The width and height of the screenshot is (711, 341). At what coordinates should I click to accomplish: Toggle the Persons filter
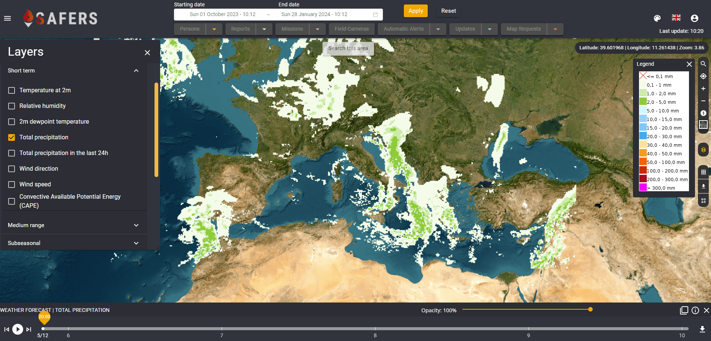pyautogui.click(x=190, y=29)
